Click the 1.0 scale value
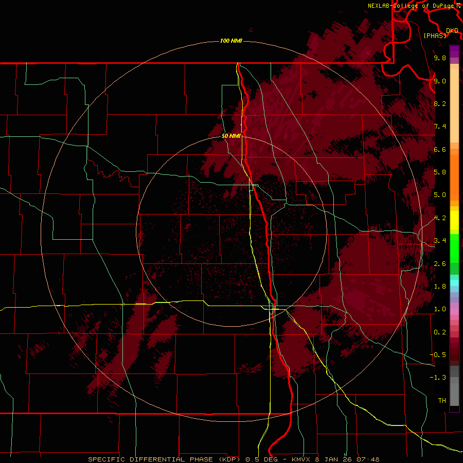Viewport: 463px width, 463px height. (x=440, y=309)
